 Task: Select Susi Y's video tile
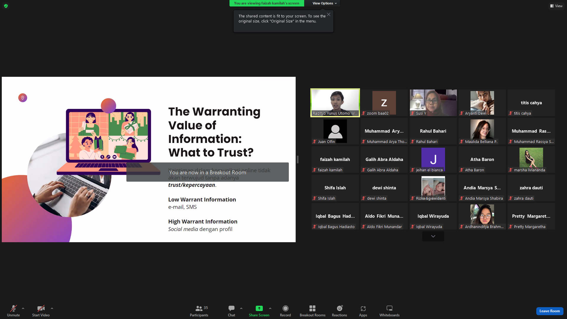[x=433, y=103]
